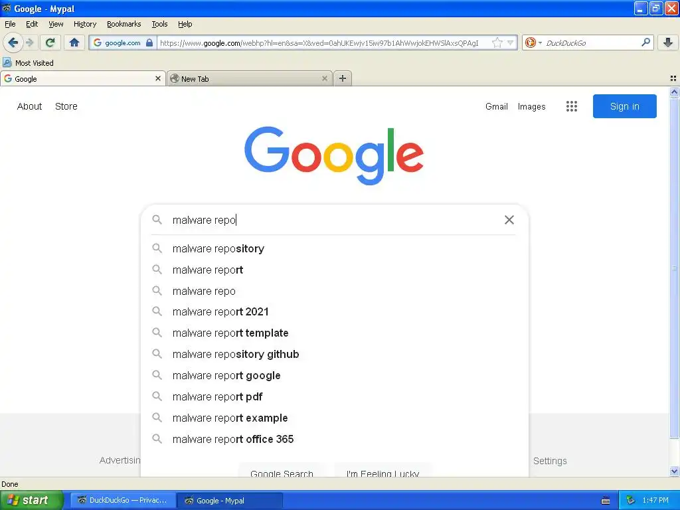Open the Bookmarks menu
The height and width of the screenshot is (510, 680).
[x=124, y=24]
